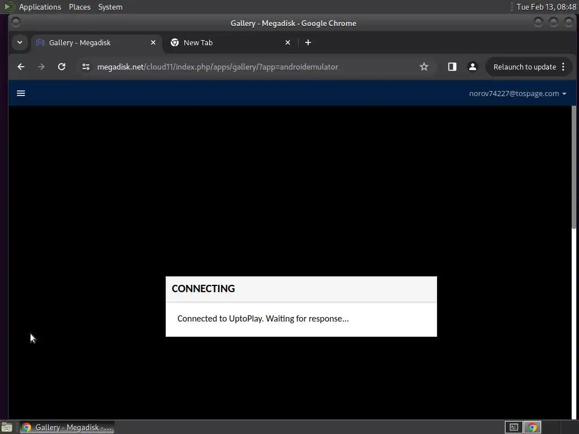Click the main menu logo icon beside Applications
579x434 pixels.
(10, 7)
